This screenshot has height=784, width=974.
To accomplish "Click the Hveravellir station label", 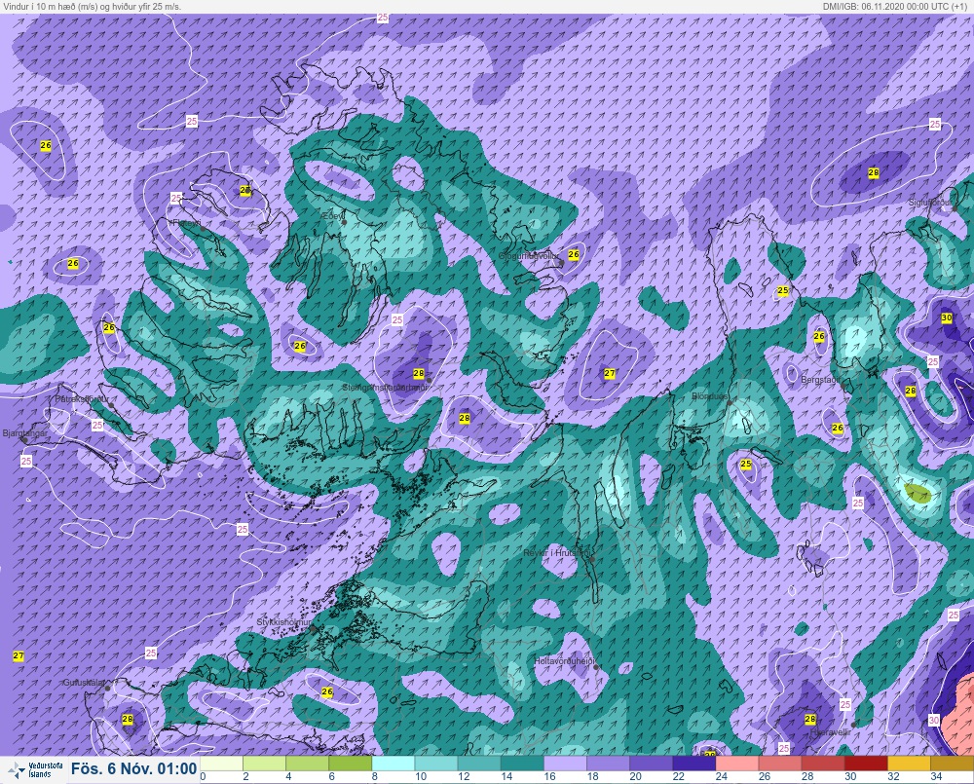I will pos(830,732).
